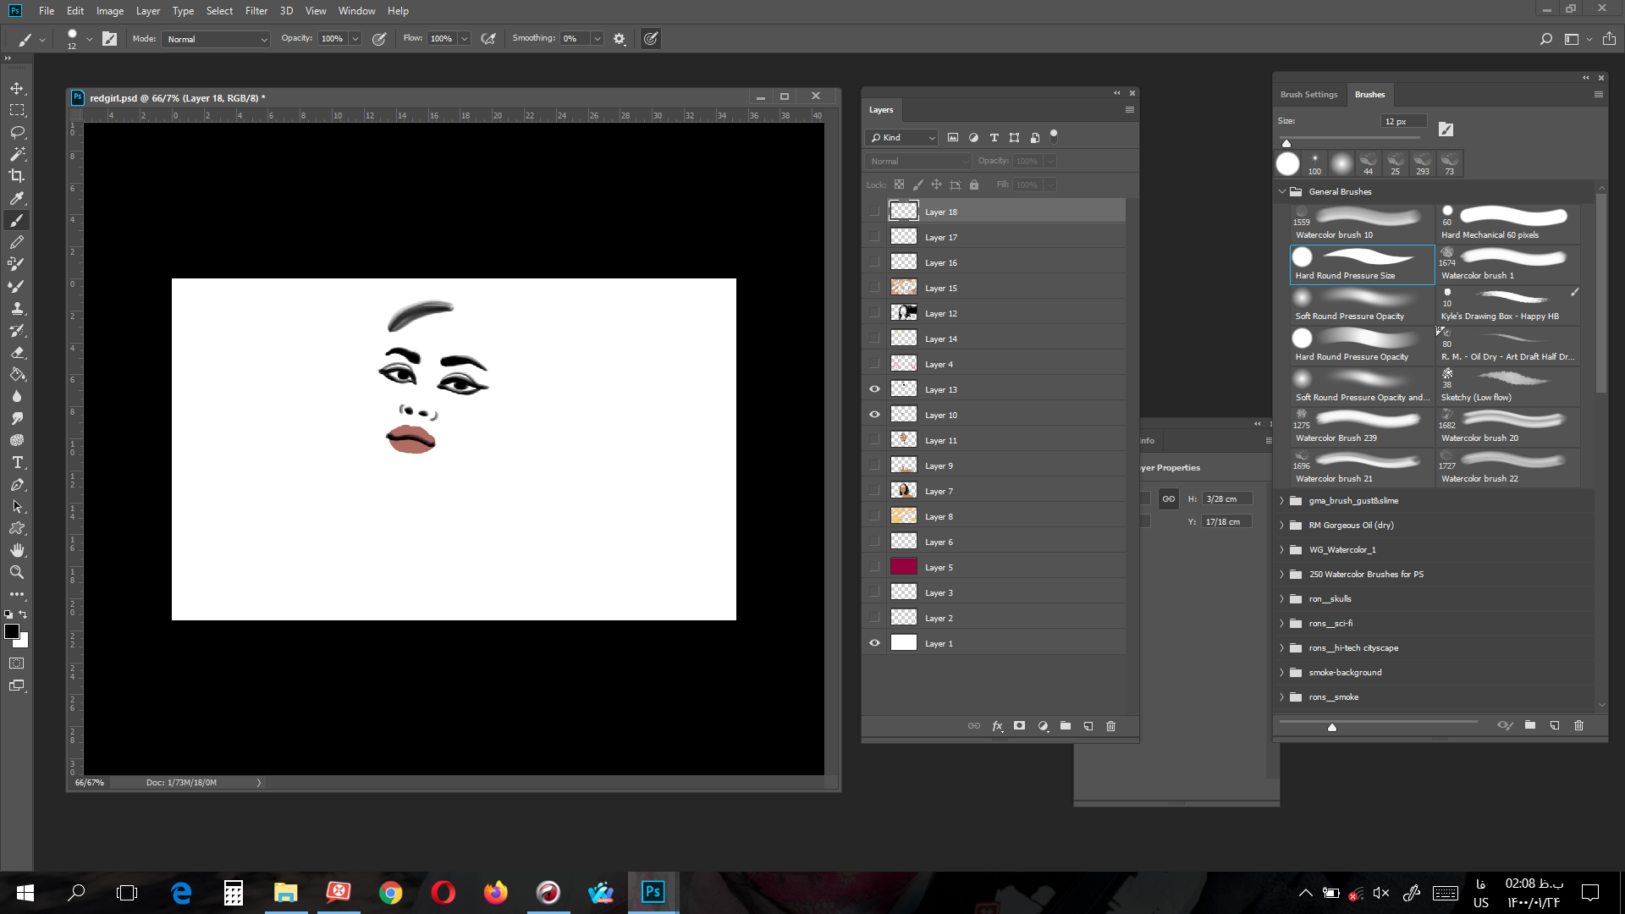This screenshot has width=1625, height=914.
Task: Select the Clone Stamp tool
Action: 17,308
